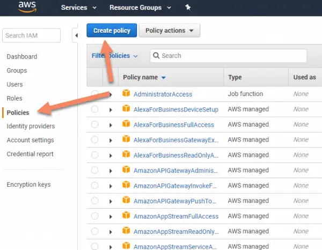Expand the AmazonAPIGatewayAdminis... row details
Viewport: 322px width, 250px height.
[111, 171]
